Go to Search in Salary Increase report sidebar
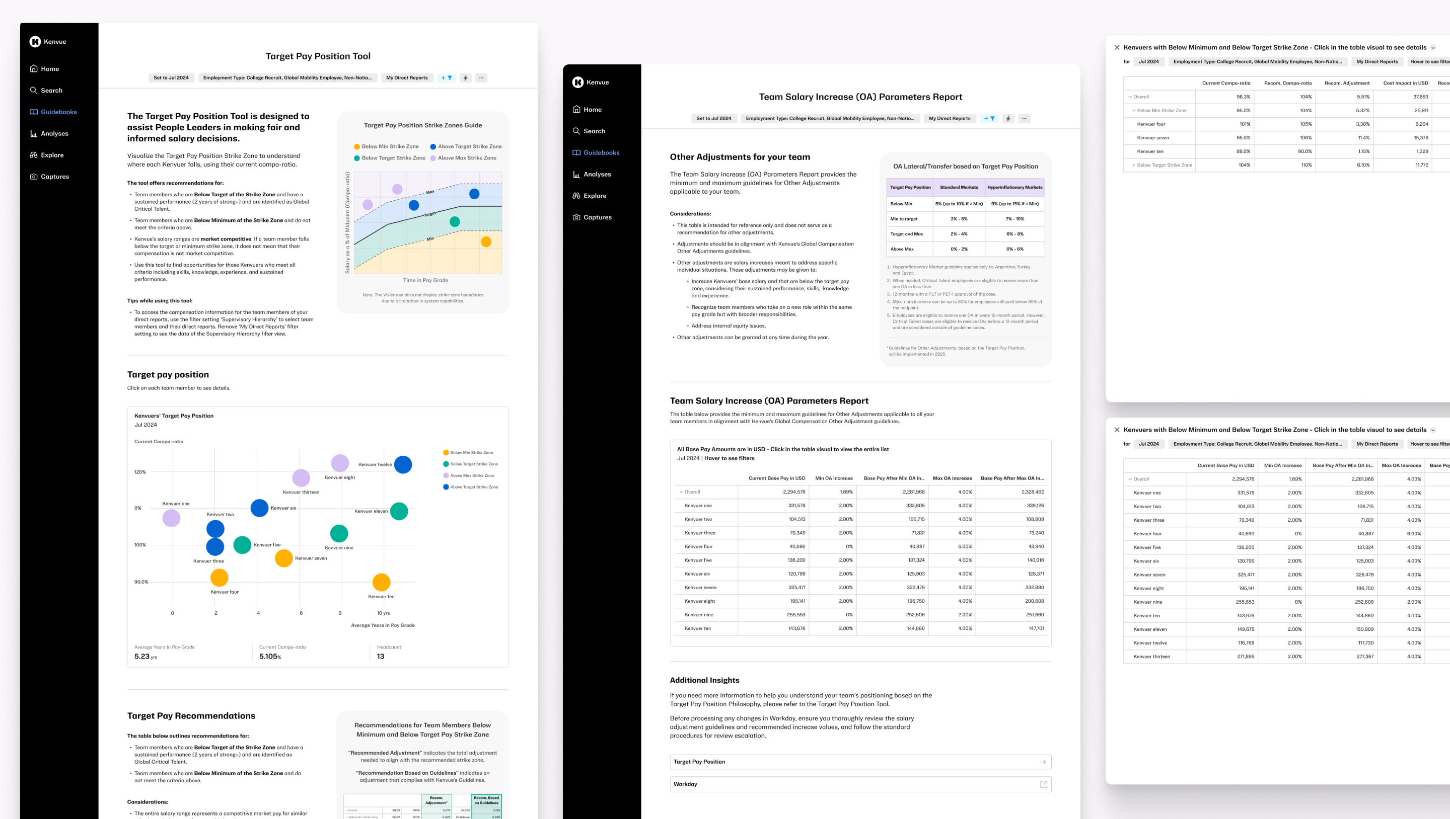Viewport: 1450px width, 819px height. click(589, 131)
